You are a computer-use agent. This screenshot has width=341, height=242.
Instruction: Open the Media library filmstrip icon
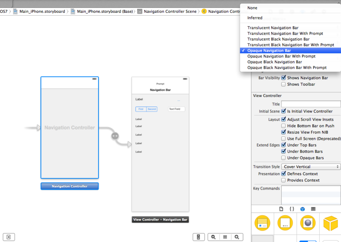(313, 209)
